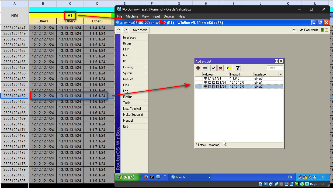This screenshot has width=333, height=188.
Task: Click in the Find search field
Action: [x=275, y=68]
